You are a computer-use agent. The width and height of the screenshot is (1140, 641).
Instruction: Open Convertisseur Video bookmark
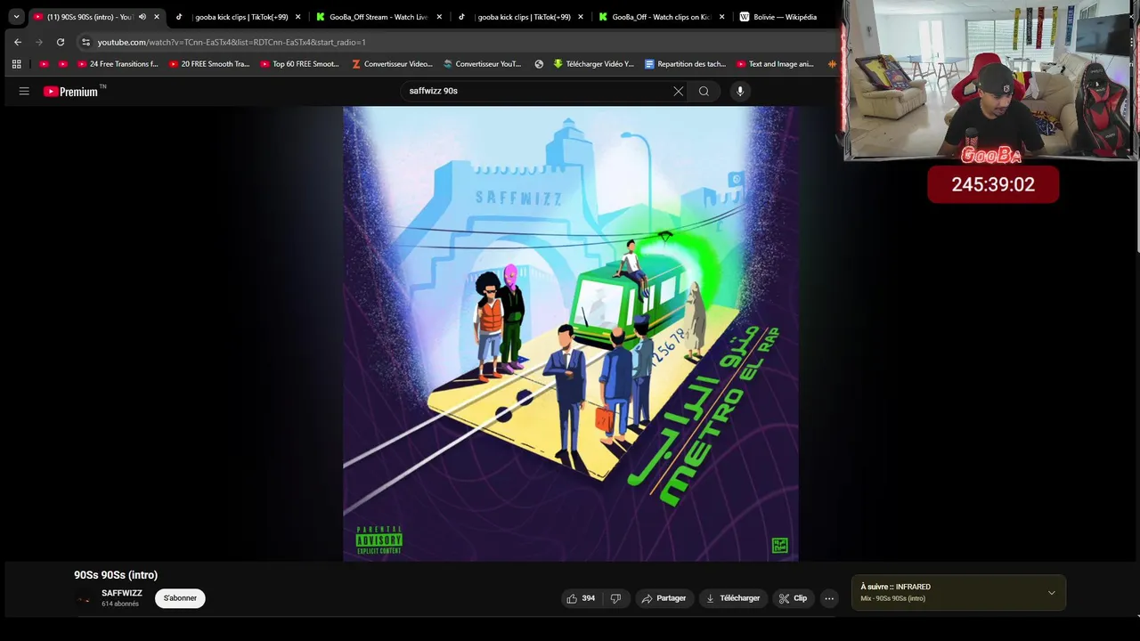point(392,64)
